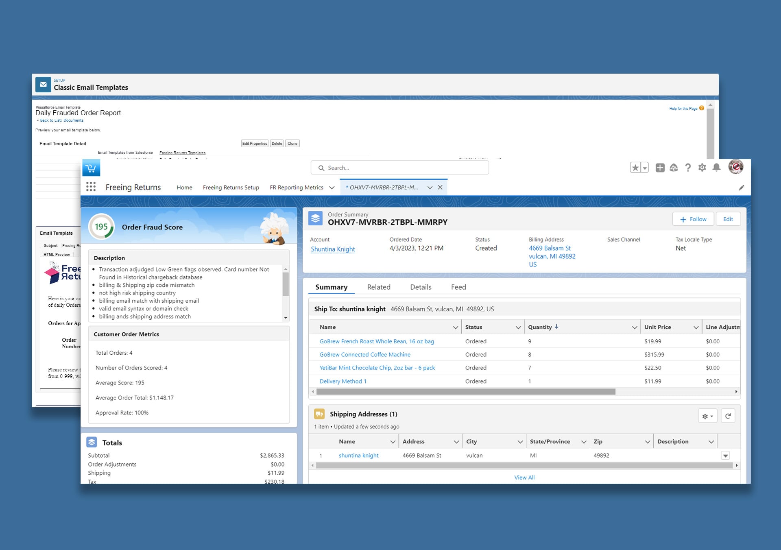Image resolution: width=781 pixels, height=550 pixels.
Task: Click View All shipping addresses
Action: click(524, 478)
